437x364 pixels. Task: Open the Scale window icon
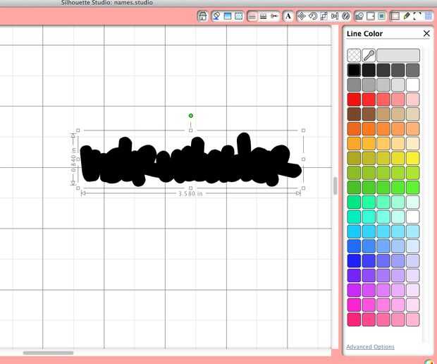click(324, 16)
